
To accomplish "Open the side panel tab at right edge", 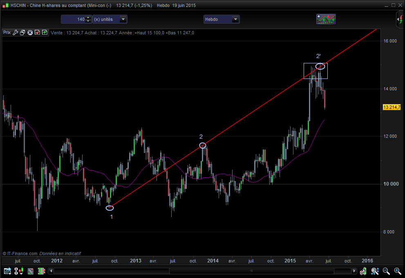I will coord(400,19).
